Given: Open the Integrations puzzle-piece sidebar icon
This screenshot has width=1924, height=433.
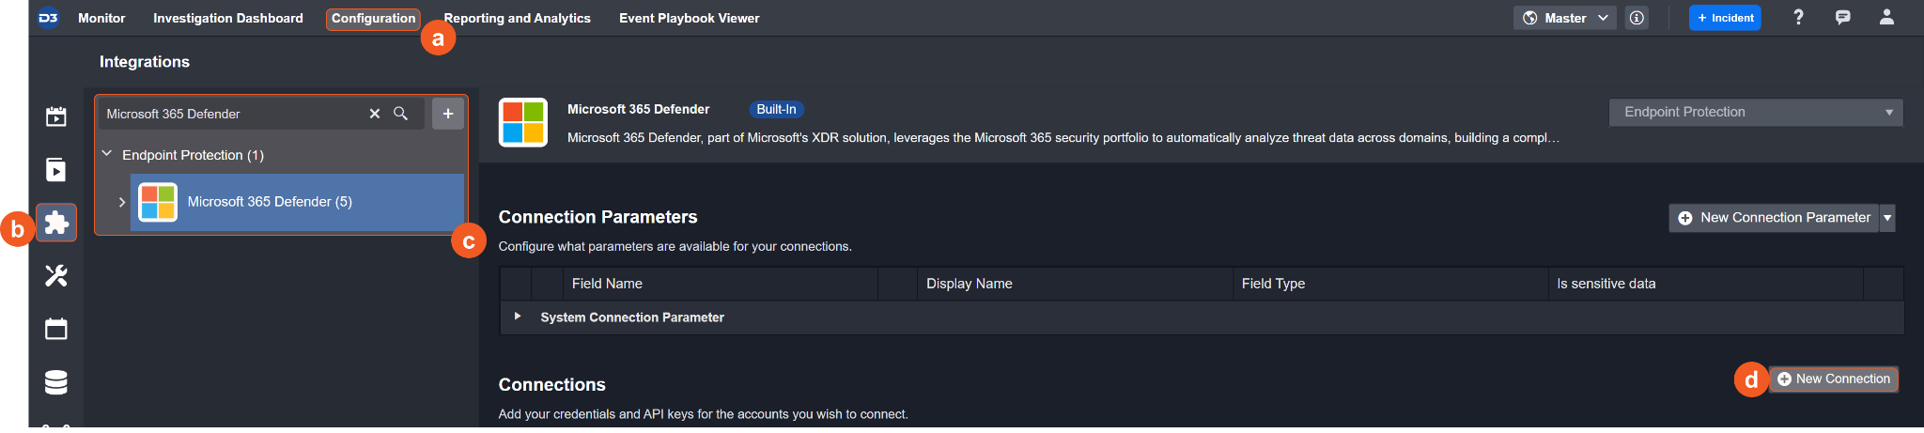Looking at the screenshot, I should 56,223.
